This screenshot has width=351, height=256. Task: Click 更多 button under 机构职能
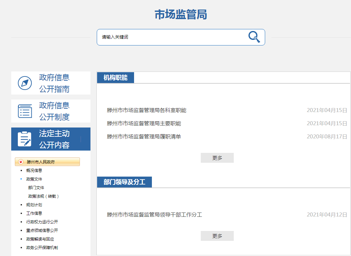(217, 158)
